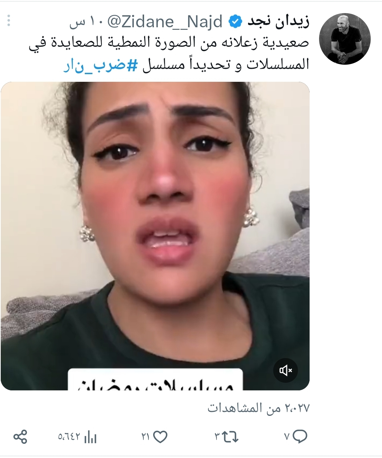View the ٢٬٠٢٧ من المشاهدات count

(258, 408)
